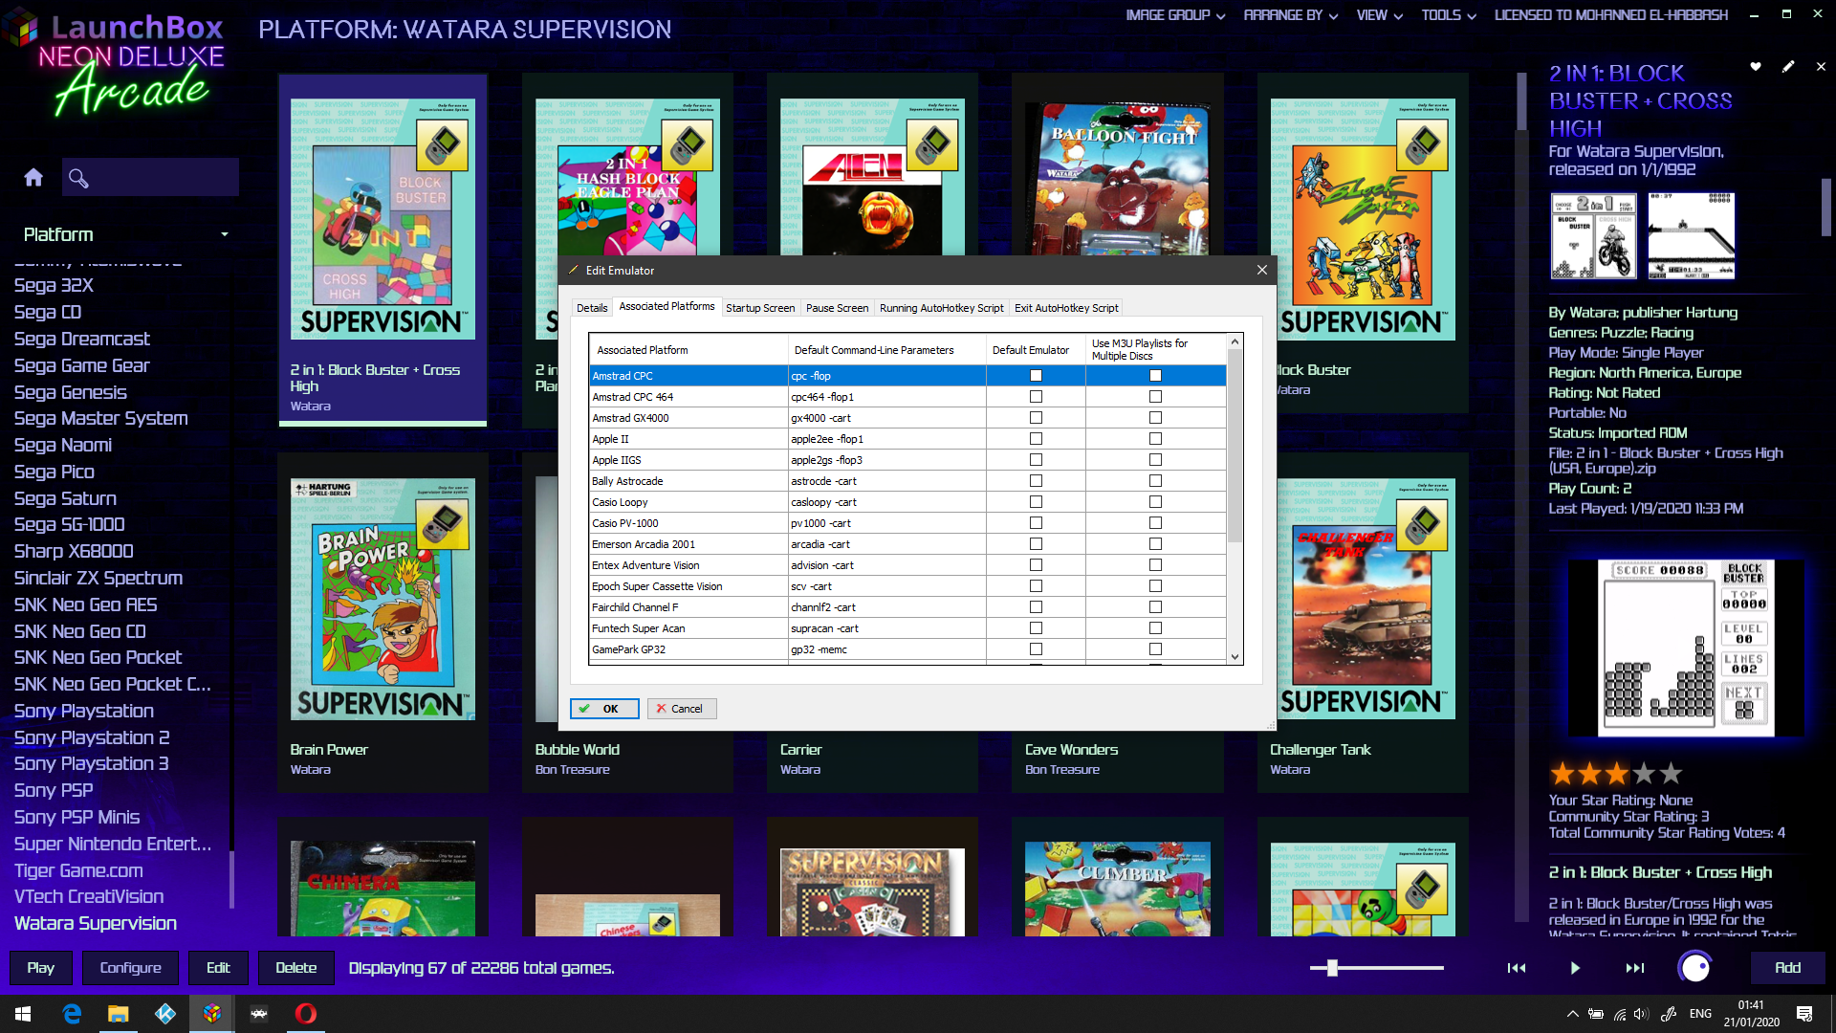Open the Running AutoHotkey Script tab
Image resolution: width=1836 pixels, height=1033 pixels.
[942, 308]
